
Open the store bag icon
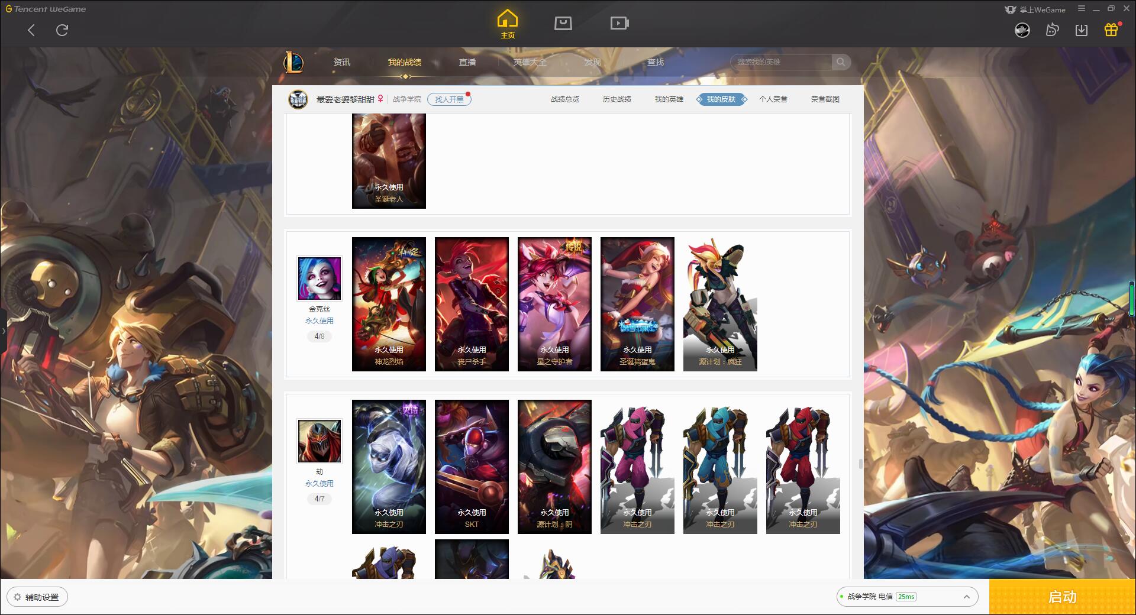coord(563,23)
